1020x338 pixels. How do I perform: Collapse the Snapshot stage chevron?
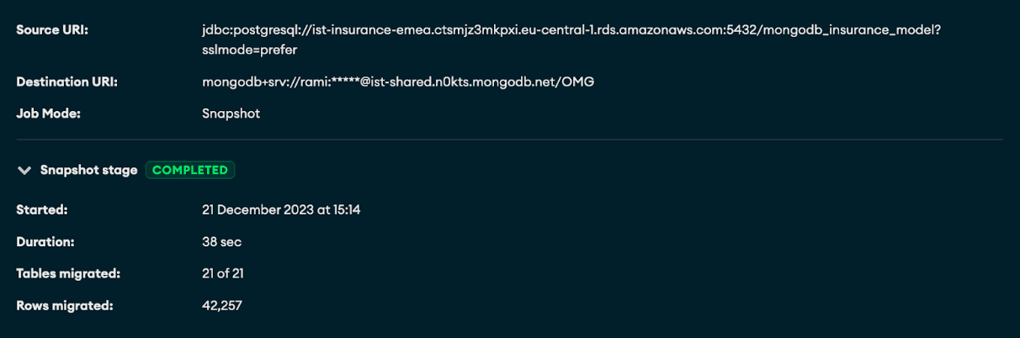pos(24,171)
